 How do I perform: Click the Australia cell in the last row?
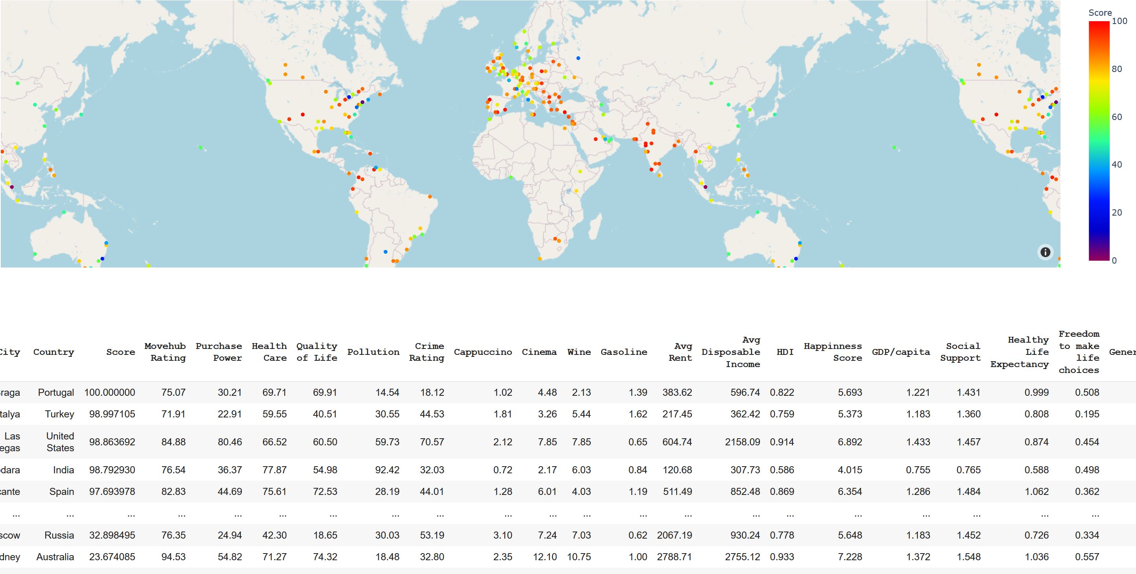[x=55, y=557]
